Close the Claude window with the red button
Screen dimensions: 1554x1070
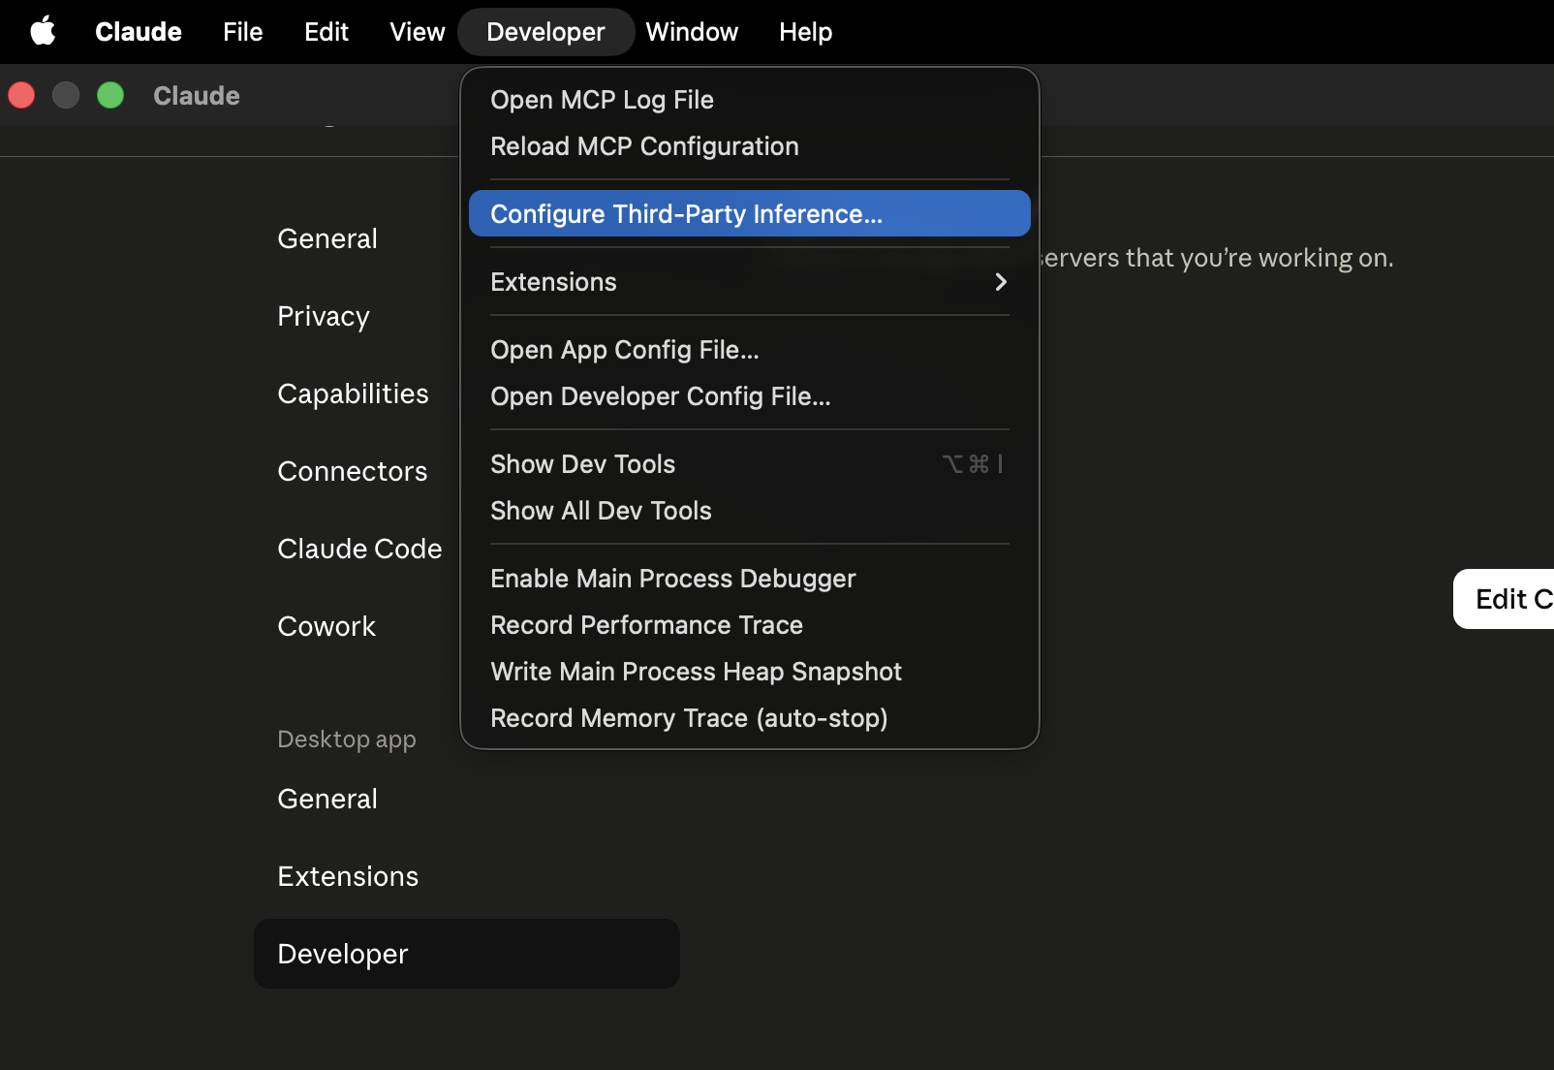(21, 95)
